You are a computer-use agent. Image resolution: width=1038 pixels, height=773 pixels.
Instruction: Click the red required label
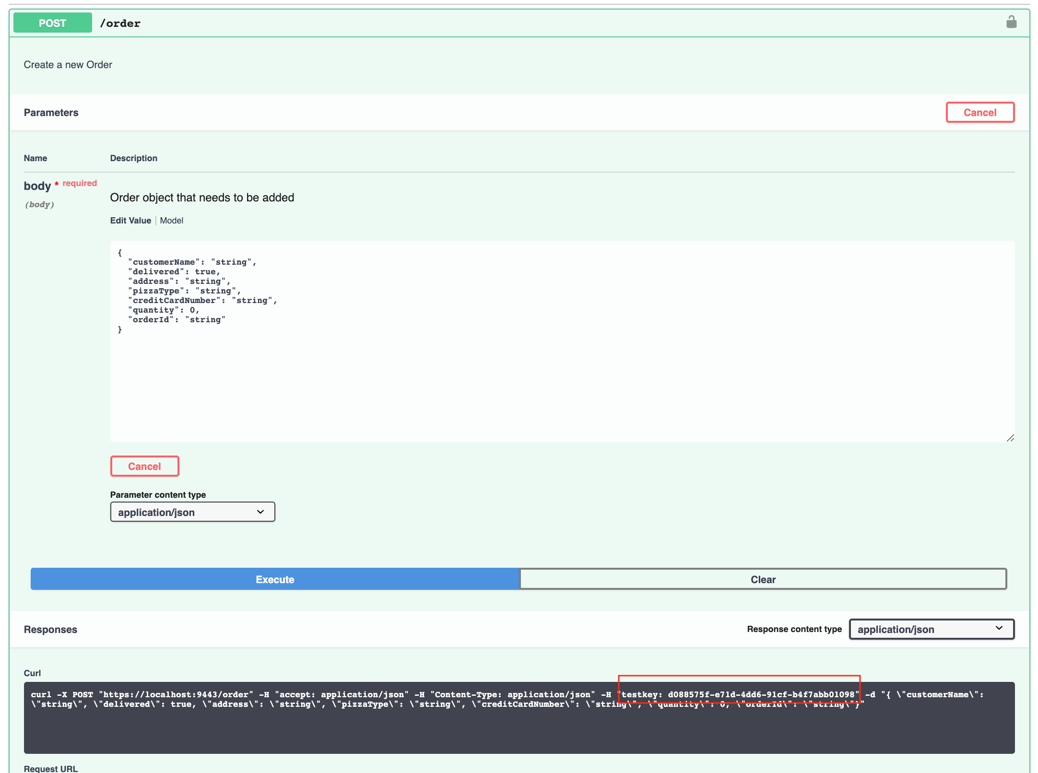[80, 183]
